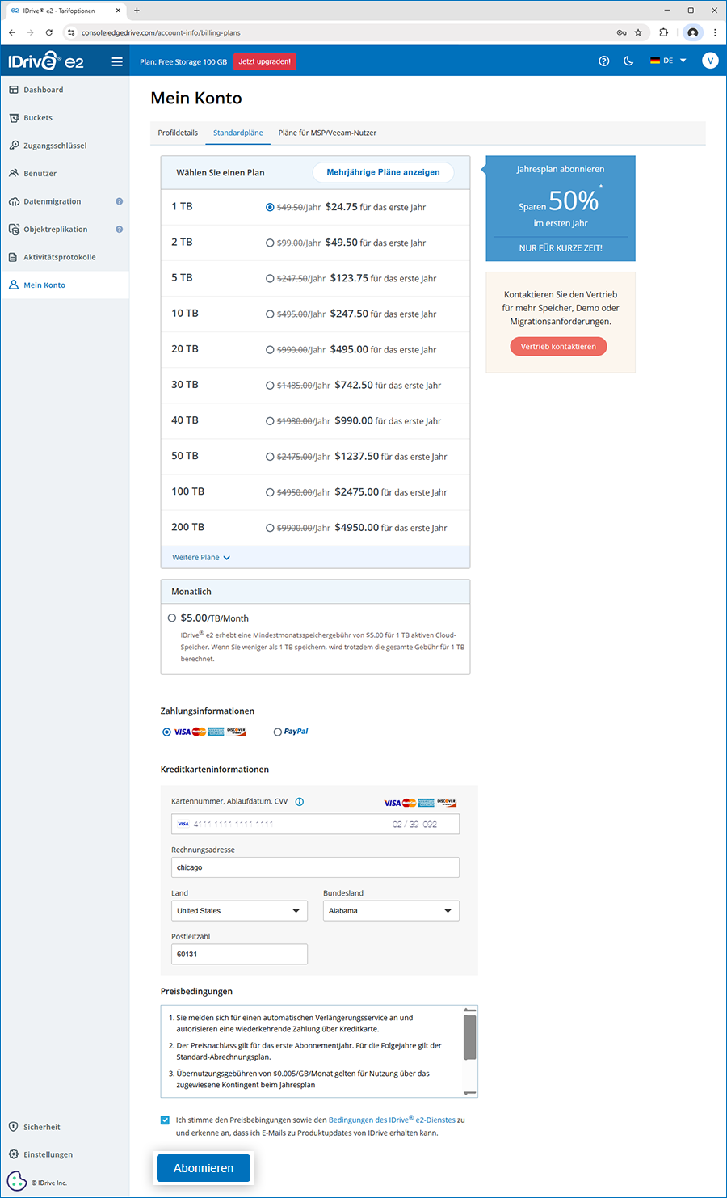Click the Chrome profile avatar icon
The height and width of the screenshot is (1198, 727).
point(692,32)
